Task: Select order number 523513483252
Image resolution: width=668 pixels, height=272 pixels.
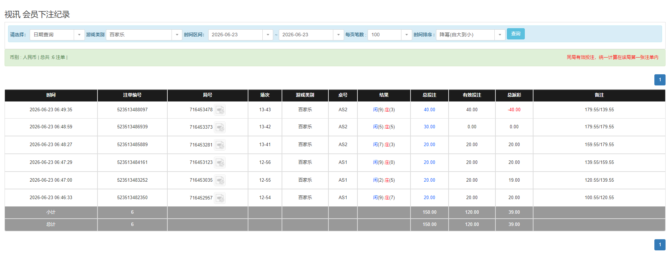Action: [x=132, y=180]
